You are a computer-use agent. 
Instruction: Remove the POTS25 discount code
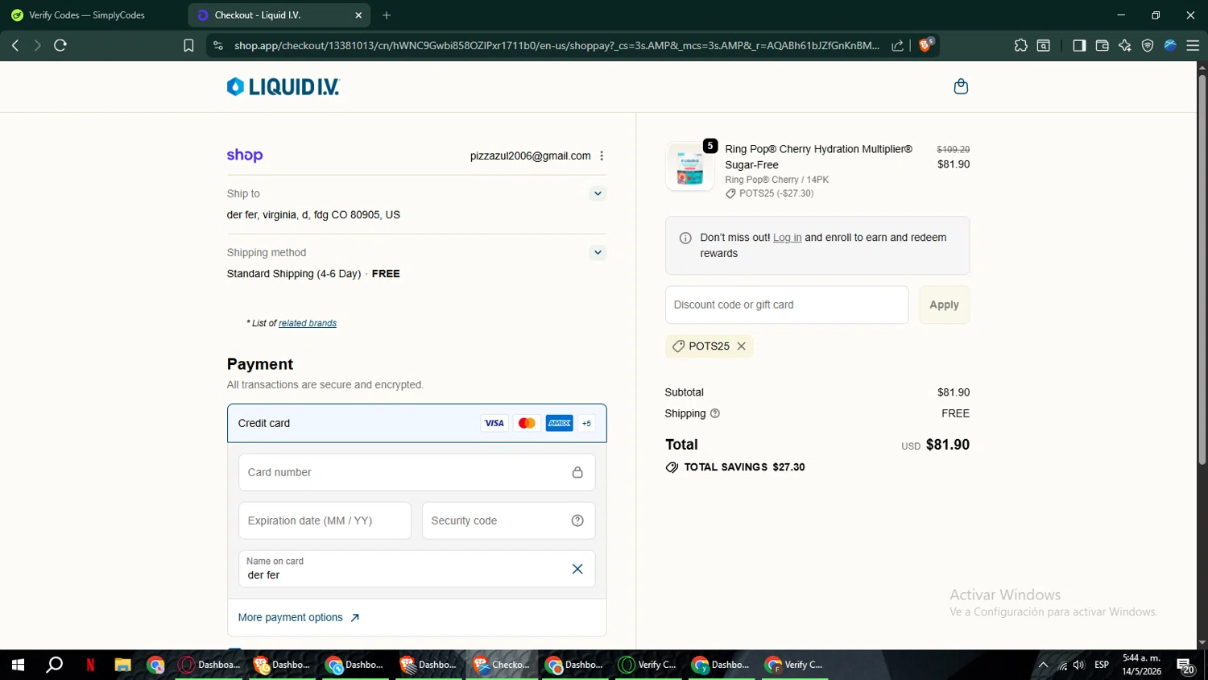[x=742, y=346]
